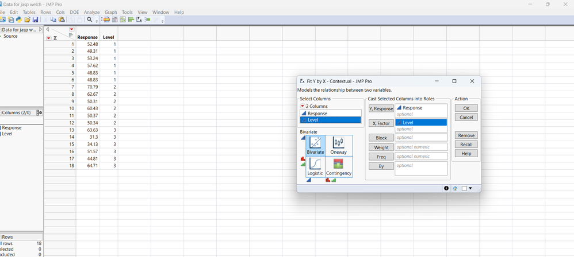Click the New Data Table toolbar icon

point(2,20)
